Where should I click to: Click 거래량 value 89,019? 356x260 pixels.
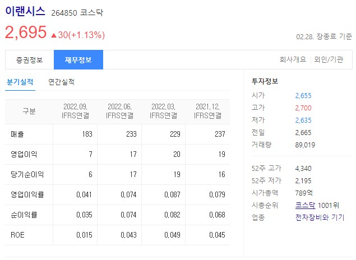(x=305, y=145)
